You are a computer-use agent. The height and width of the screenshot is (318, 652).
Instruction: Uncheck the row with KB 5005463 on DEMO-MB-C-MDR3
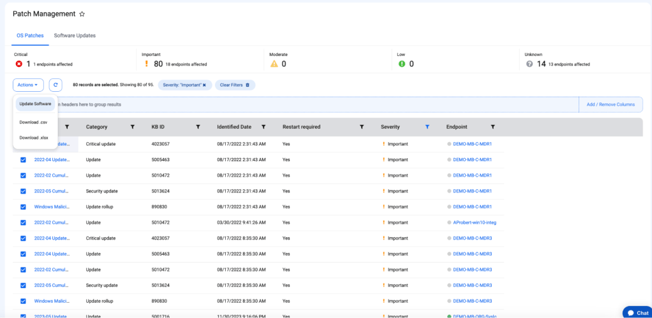click(x=23, y=254)
